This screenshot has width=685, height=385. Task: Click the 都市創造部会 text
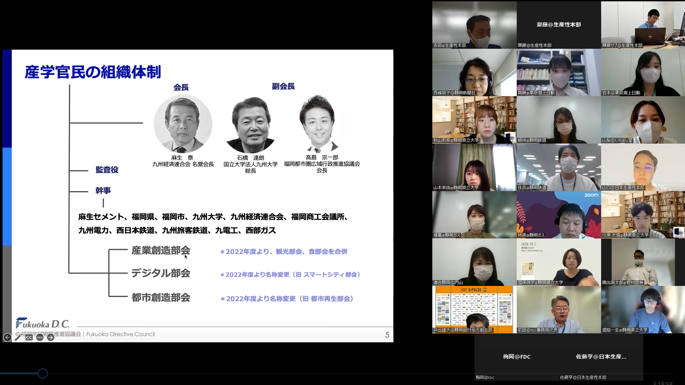[161, 298]
